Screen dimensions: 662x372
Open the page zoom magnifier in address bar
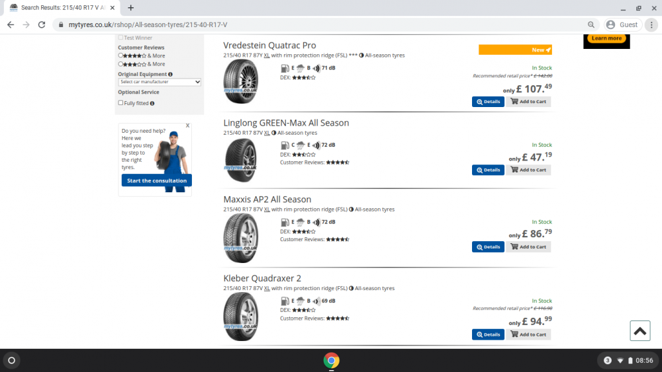point(591,25)
